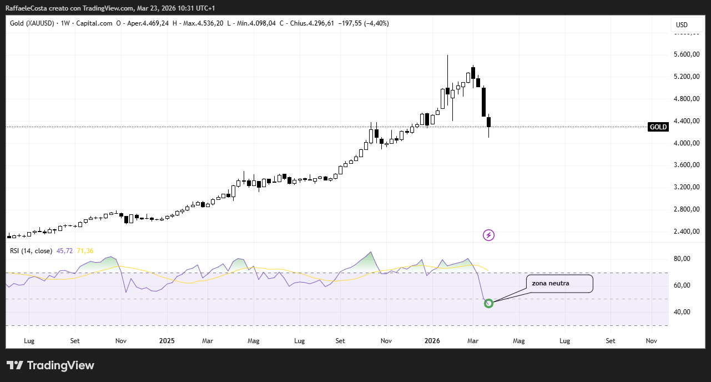This screenshot has height=382, width=711.
Task: Click the black GOLD price label
Action: click(x=658, y=127)
